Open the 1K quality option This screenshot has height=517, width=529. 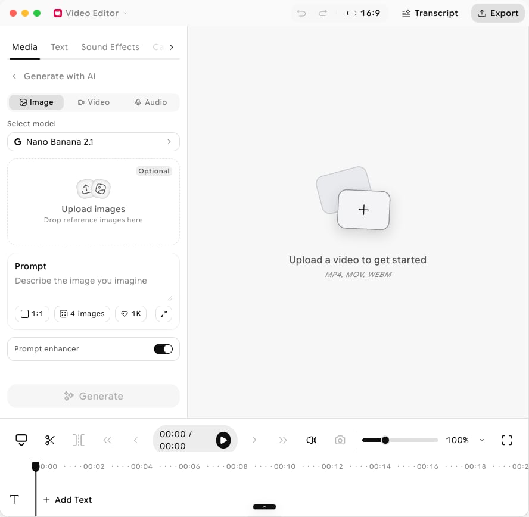pyautogui.click(x=131, y=314)
